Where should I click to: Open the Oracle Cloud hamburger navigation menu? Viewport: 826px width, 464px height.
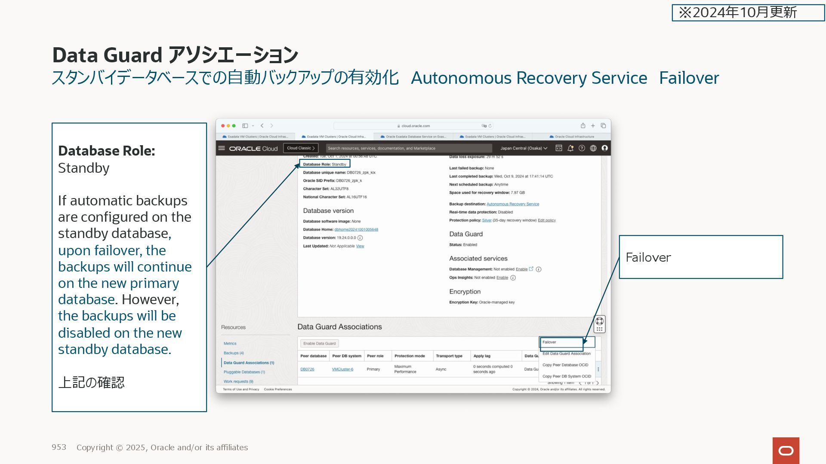[222, 148]
